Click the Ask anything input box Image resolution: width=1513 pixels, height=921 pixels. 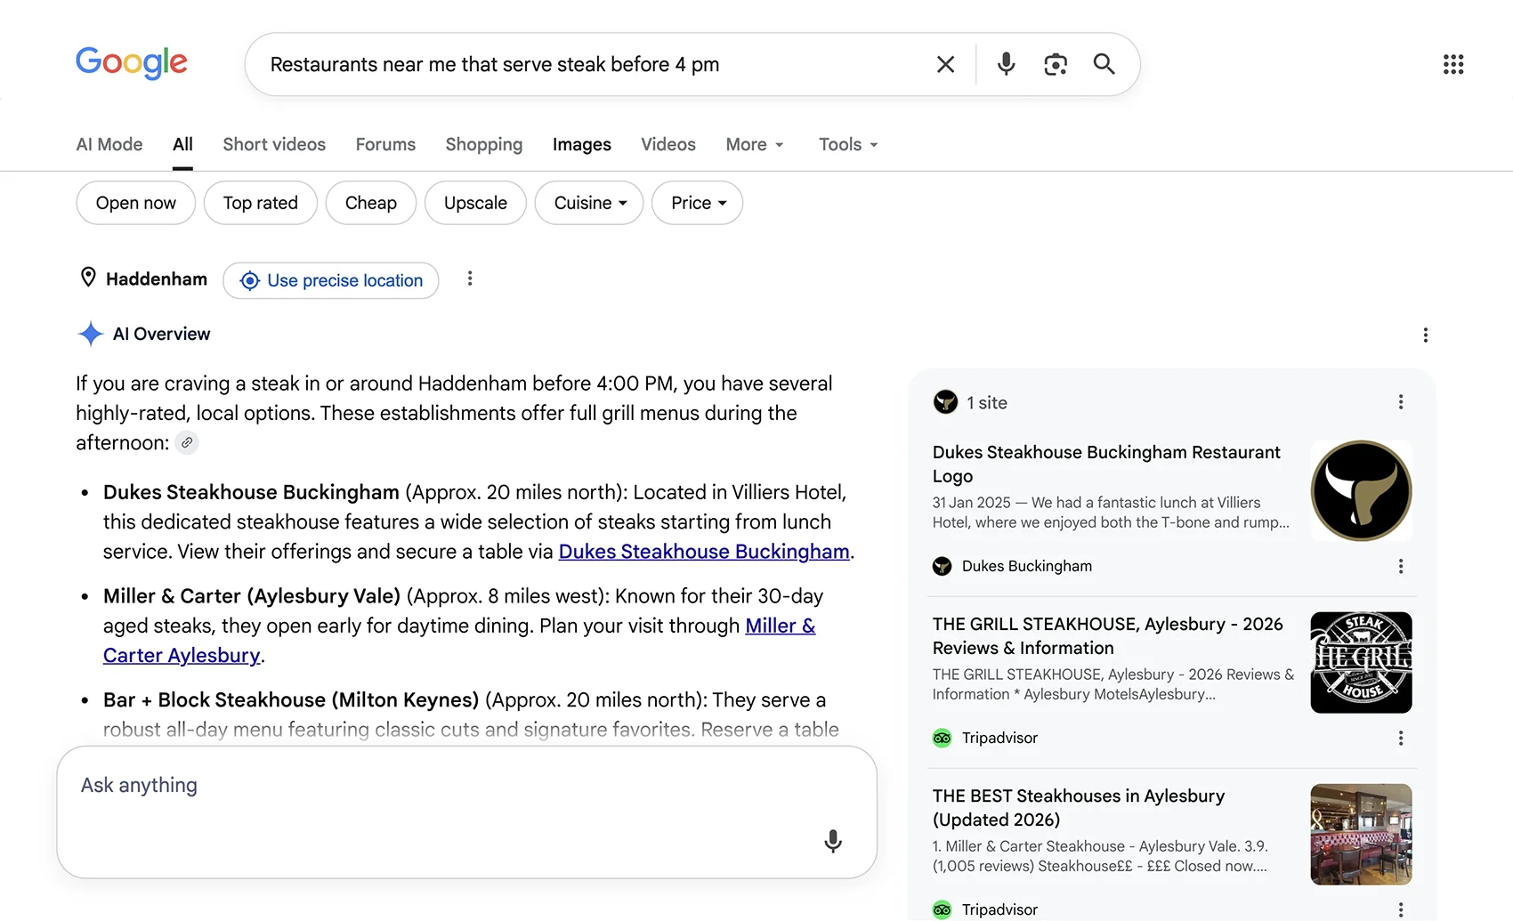467,812
